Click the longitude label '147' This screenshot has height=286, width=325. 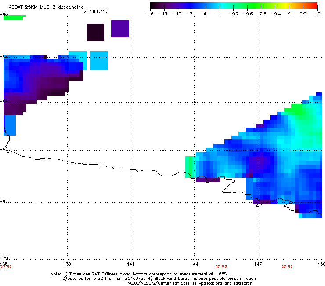(258, 264)
